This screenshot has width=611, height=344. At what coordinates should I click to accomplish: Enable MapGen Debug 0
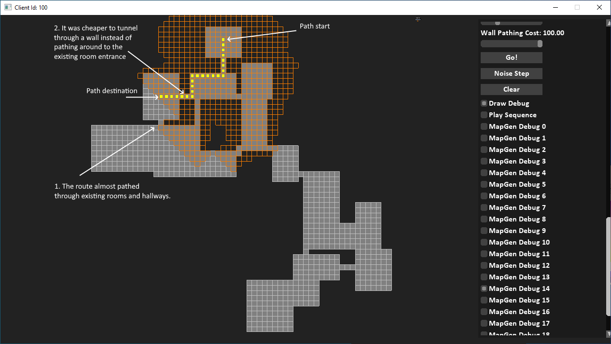point(484,126)
